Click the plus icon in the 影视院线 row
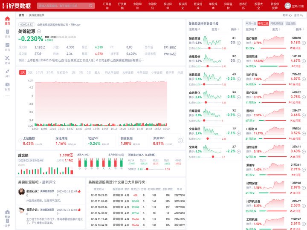Image resolution: width=307 pixels, height=230 pixels. 304,61
